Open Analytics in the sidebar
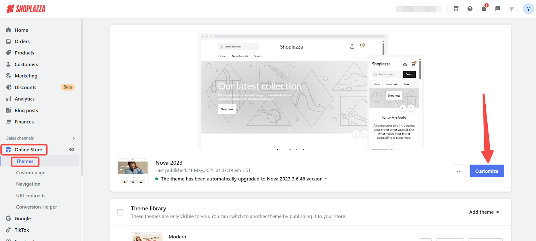The image size is (536, 241). 24,99
